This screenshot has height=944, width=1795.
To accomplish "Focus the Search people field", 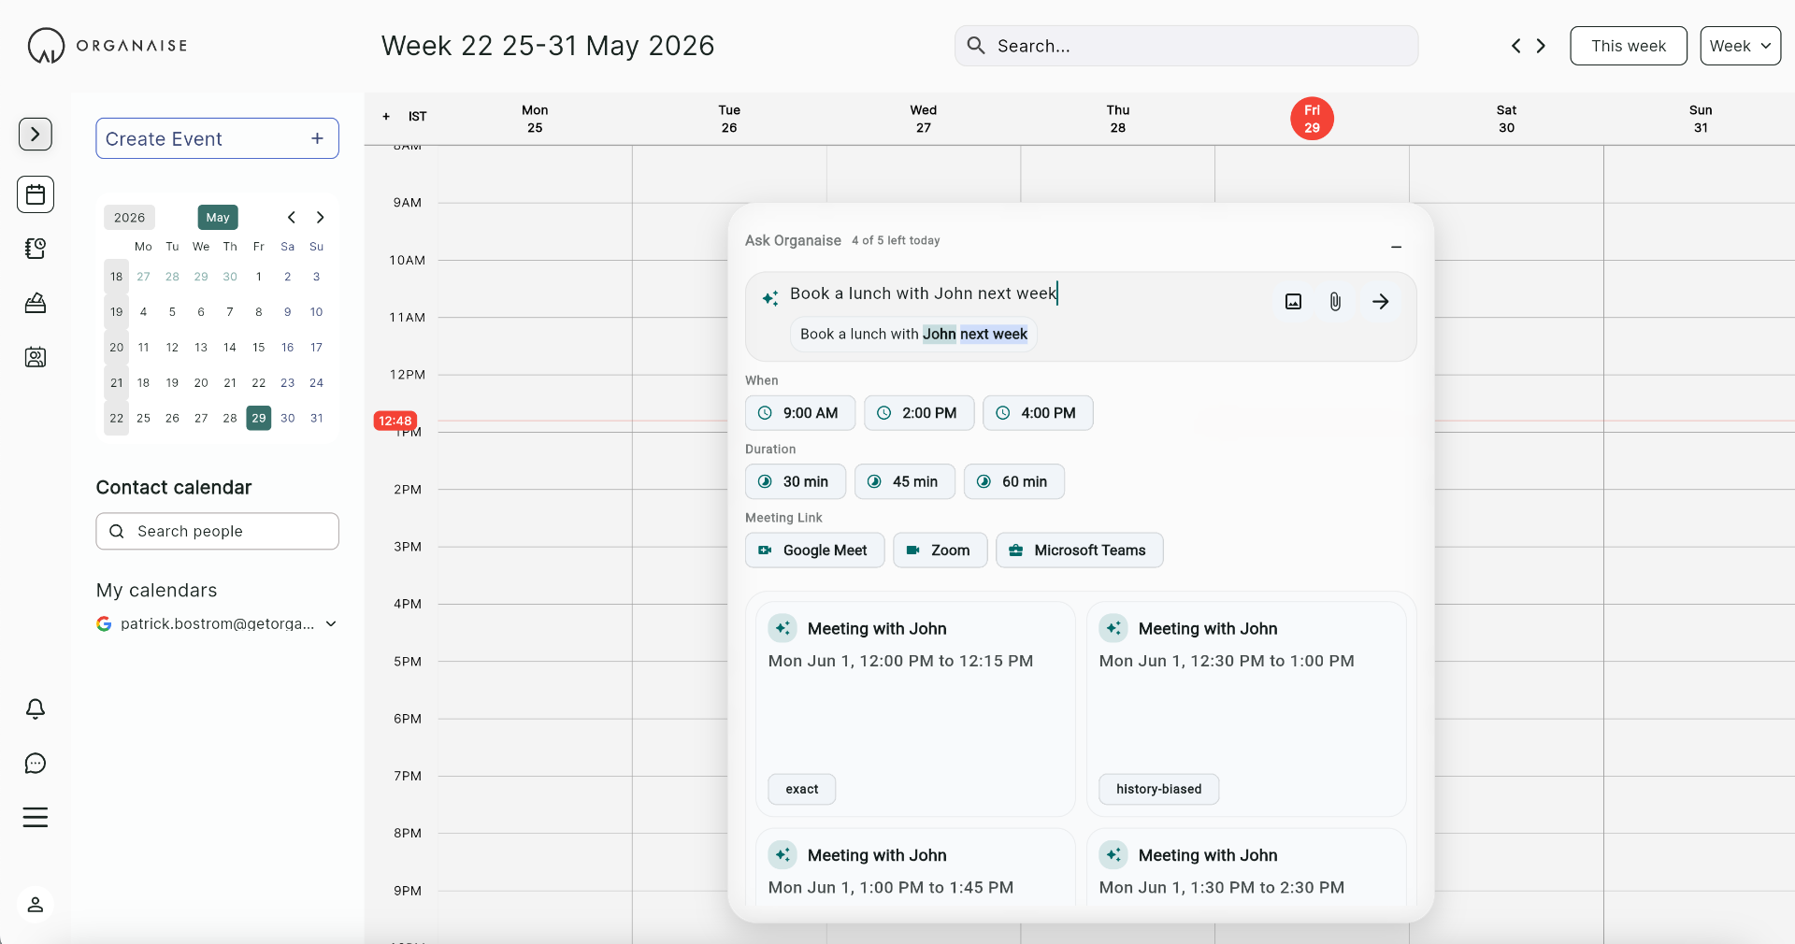I will 217,531.
